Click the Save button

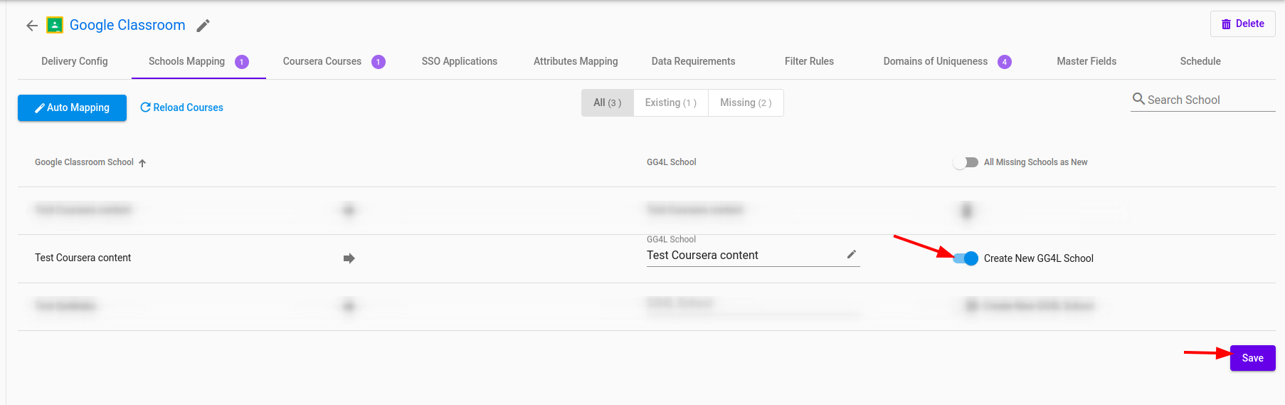click(1252, 358)
